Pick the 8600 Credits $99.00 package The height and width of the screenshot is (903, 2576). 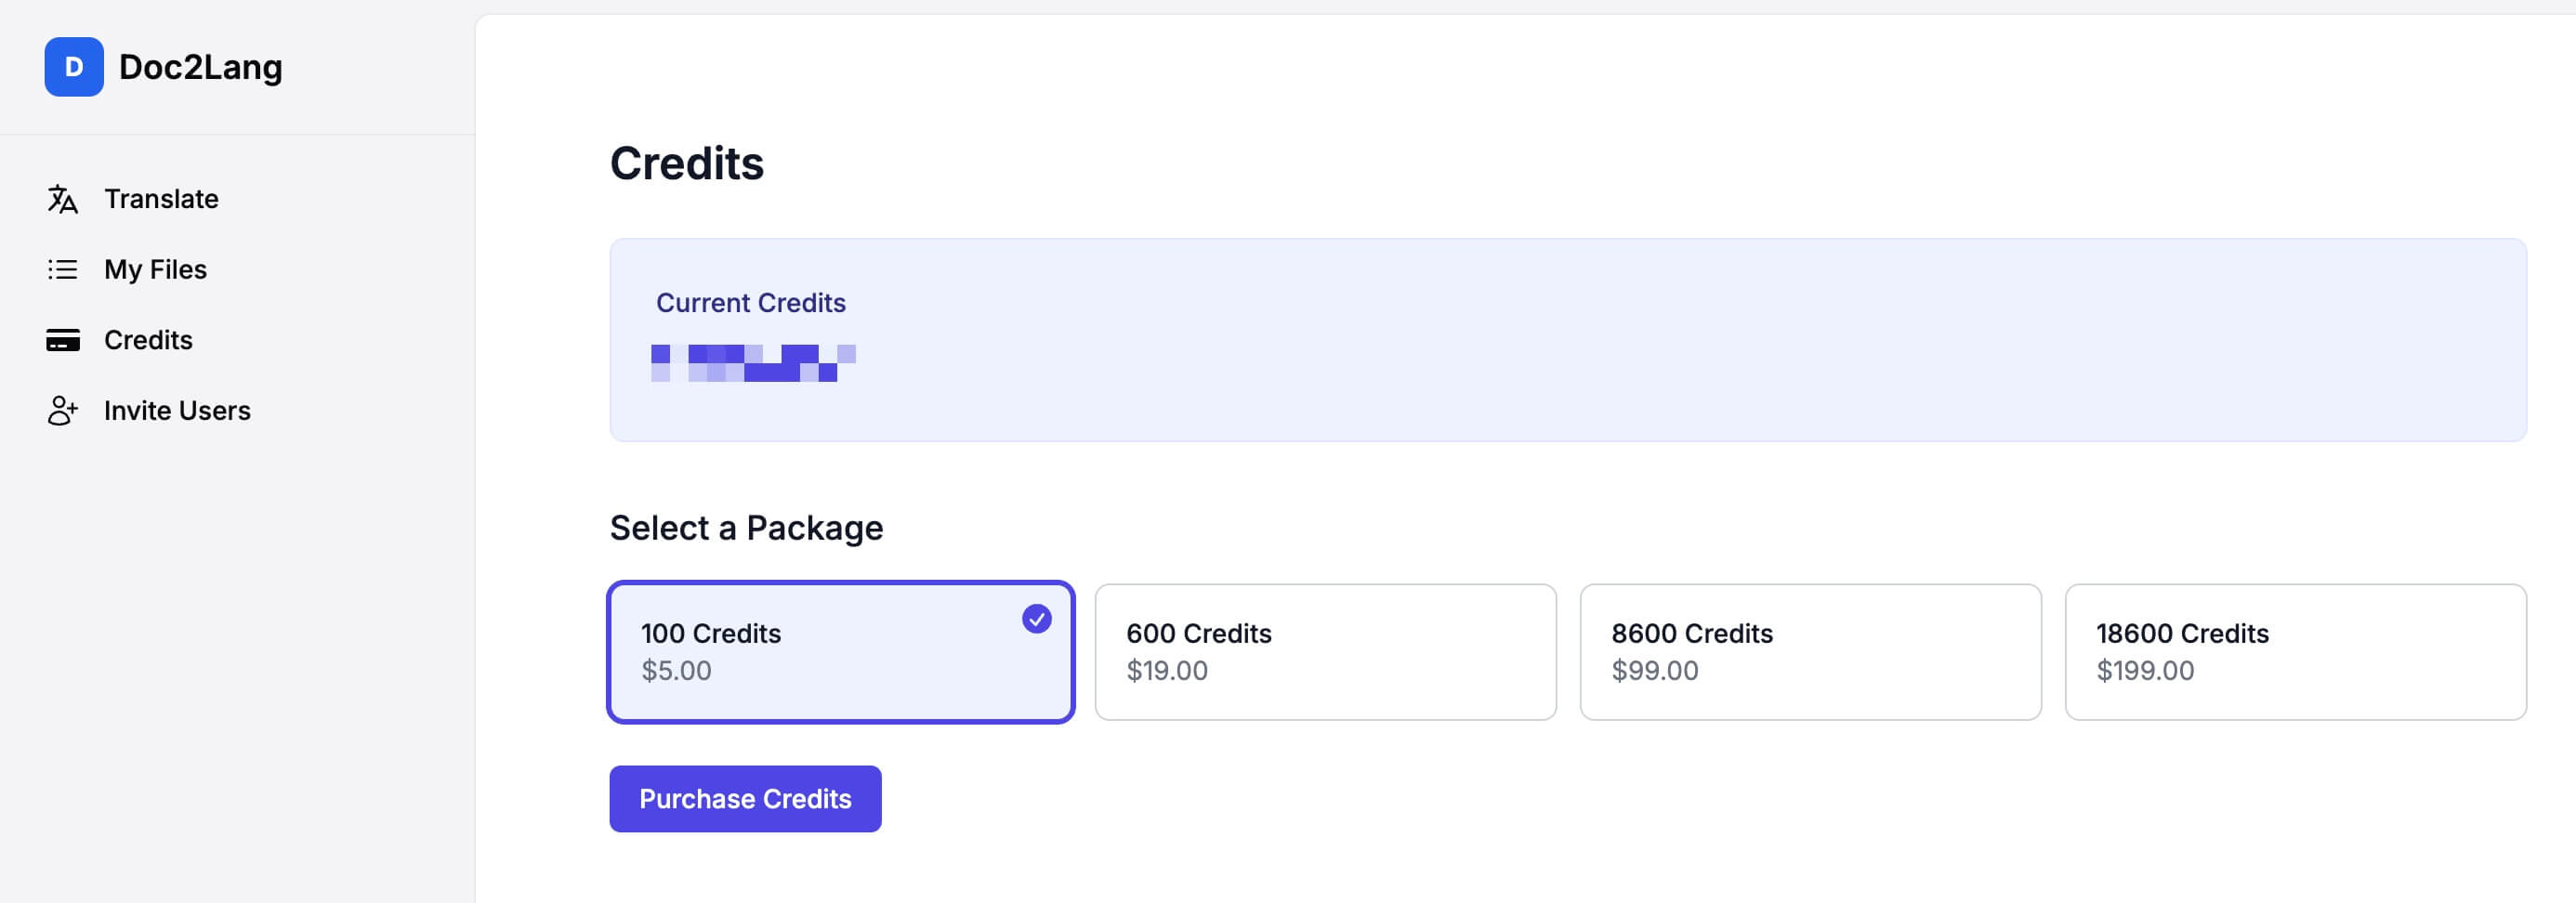click(1810, 652)
